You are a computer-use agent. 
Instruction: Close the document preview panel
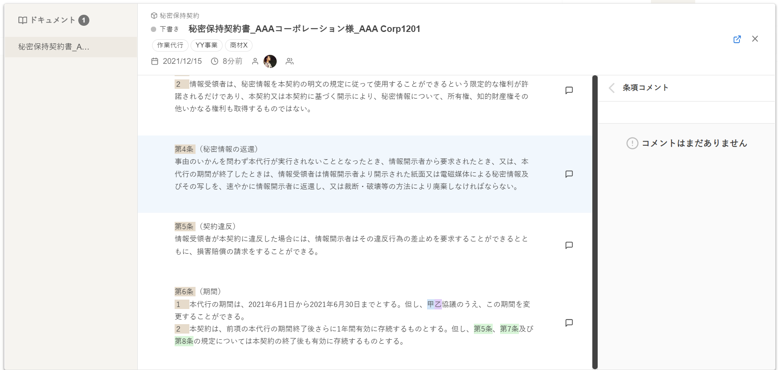pos(755,39)
